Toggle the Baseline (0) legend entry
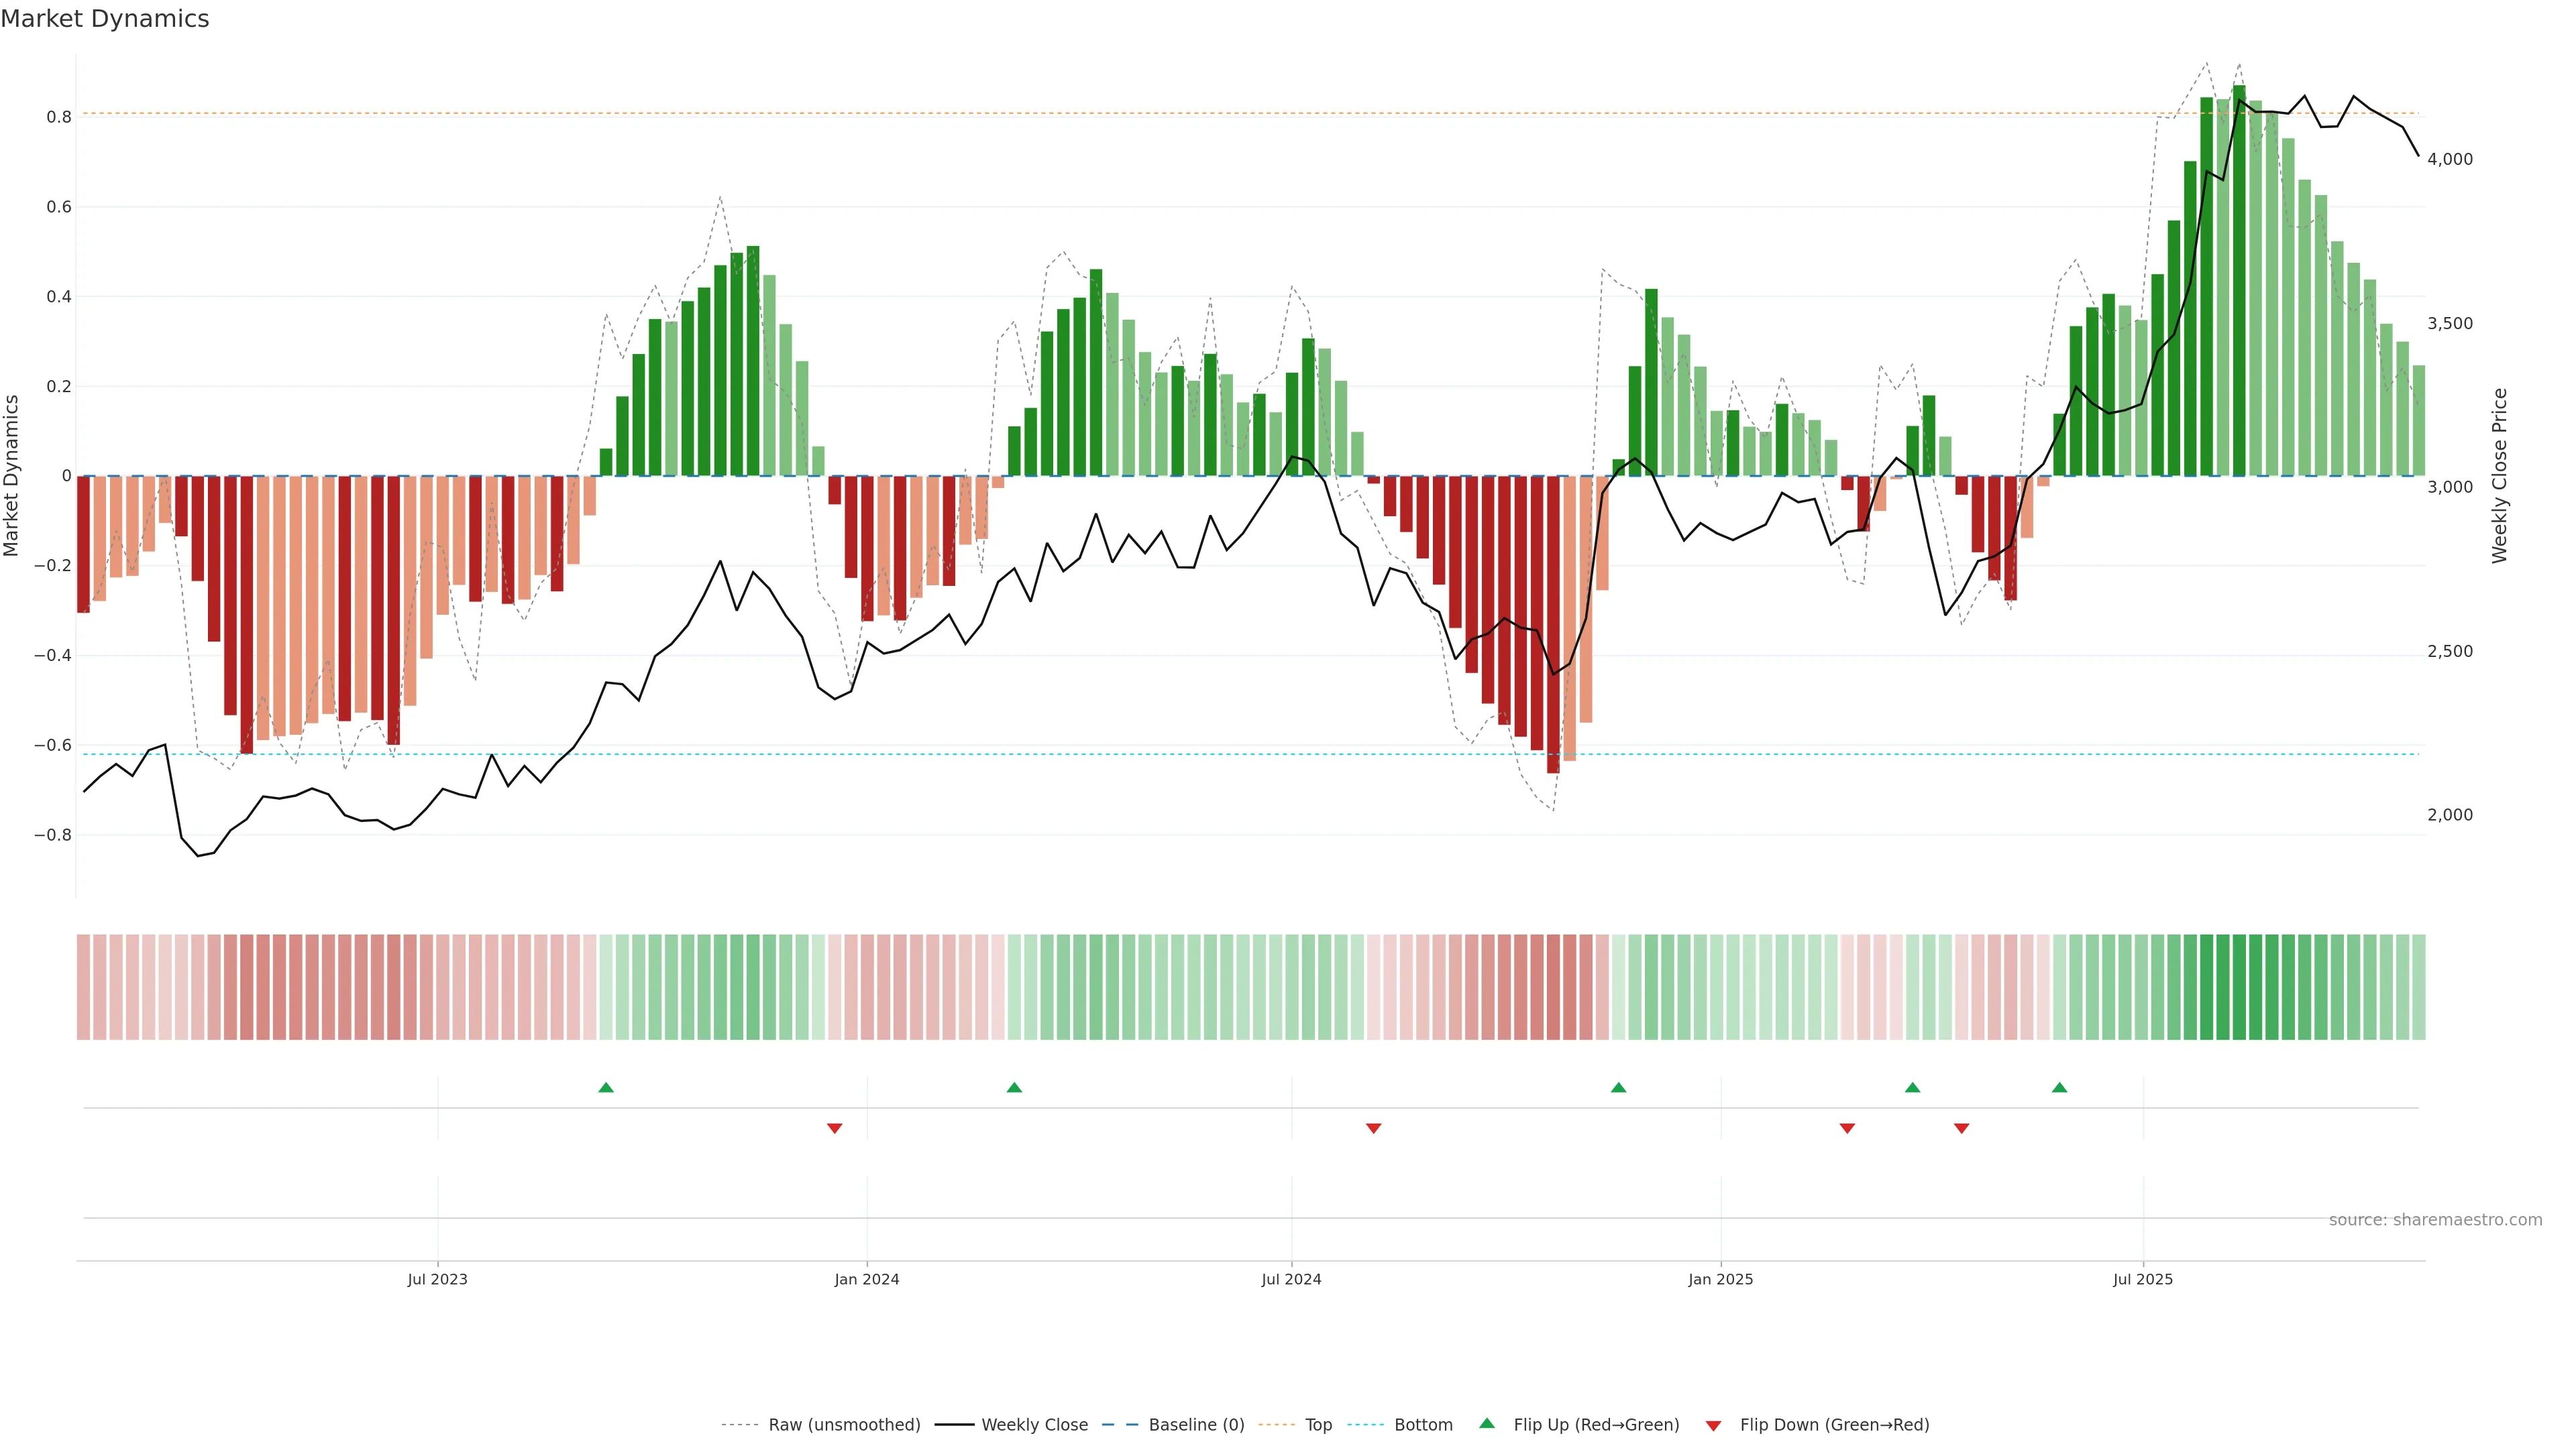This screenshot has height=1448, width=2576. coord(1196,1424)
